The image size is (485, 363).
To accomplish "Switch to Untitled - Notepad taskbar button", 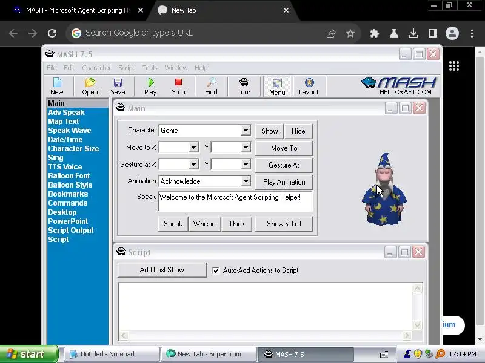I will (x=112, y=354).
